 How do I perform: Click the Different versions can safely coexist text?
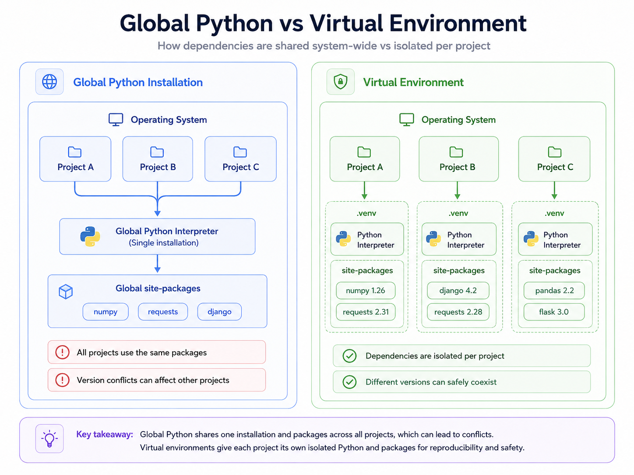tap(431, 382)
